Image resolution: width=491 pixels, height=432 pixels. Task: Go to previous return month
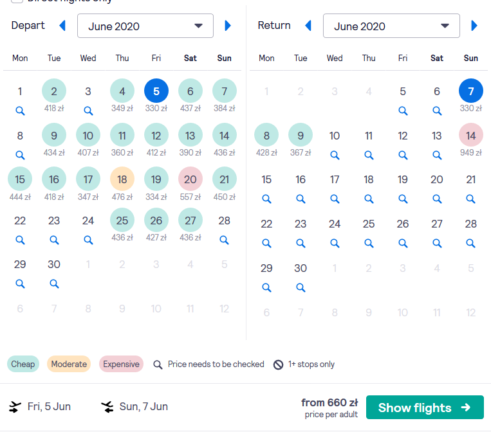(308, 26)
